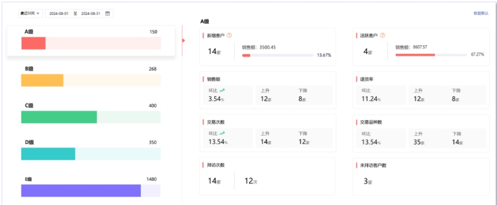Open the calendar icon in date range picker
497x205 pixels.
(108, 13)
